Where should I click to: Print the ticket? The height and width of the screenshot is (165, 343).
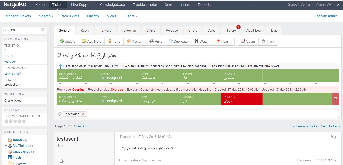[x=156, y=41]
